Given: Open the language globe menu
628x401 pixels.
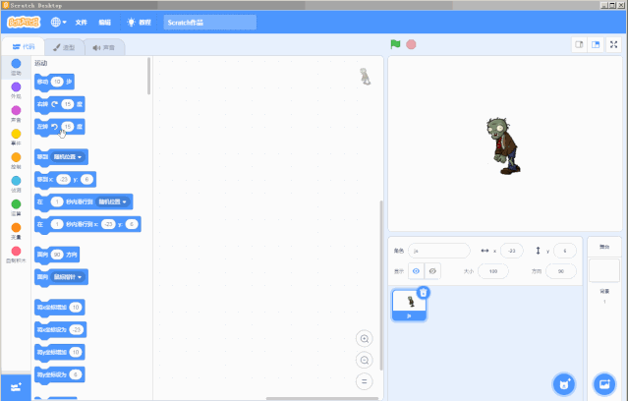Looking at the screenshot, I should click(58, 22).
